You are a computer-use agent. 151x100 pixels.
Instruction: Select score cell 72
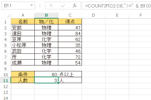point(70,57)
